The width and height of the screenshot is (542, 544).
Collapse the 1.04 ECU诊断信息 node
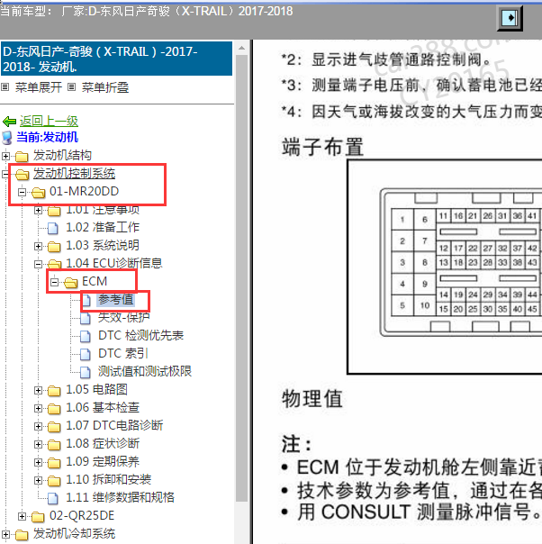pos(38,265)
